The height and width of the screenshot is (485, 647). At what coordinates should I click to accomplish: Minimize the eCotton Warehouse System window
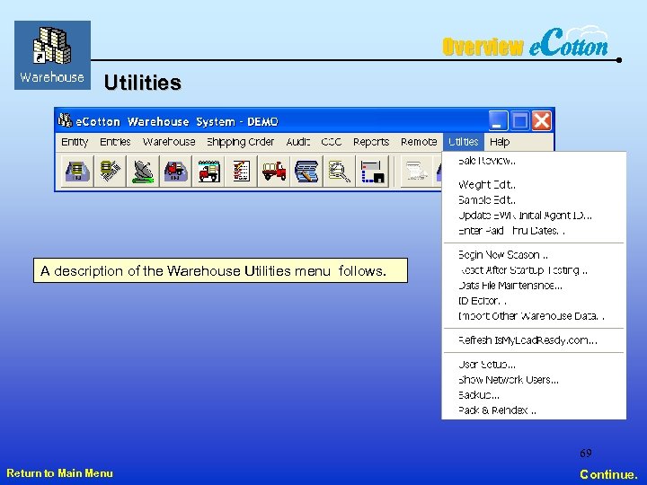pos(499,121)
